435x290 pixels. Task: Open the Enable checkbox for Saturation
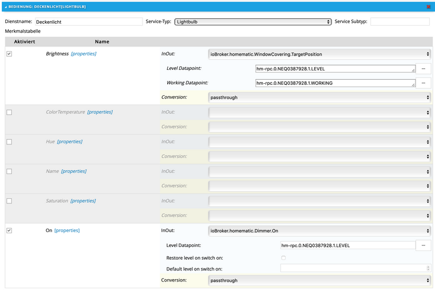pos(9,201)
